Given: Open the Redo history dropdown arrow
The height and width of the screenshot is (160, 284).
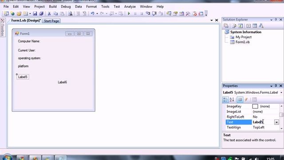Looking at the screenshot, I should 106,14.
